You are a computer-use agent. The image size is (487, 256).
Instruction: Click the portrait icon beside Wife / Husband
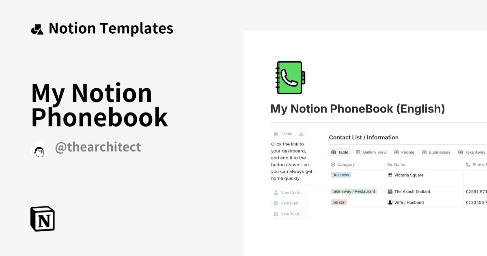[x=390, y=202]
